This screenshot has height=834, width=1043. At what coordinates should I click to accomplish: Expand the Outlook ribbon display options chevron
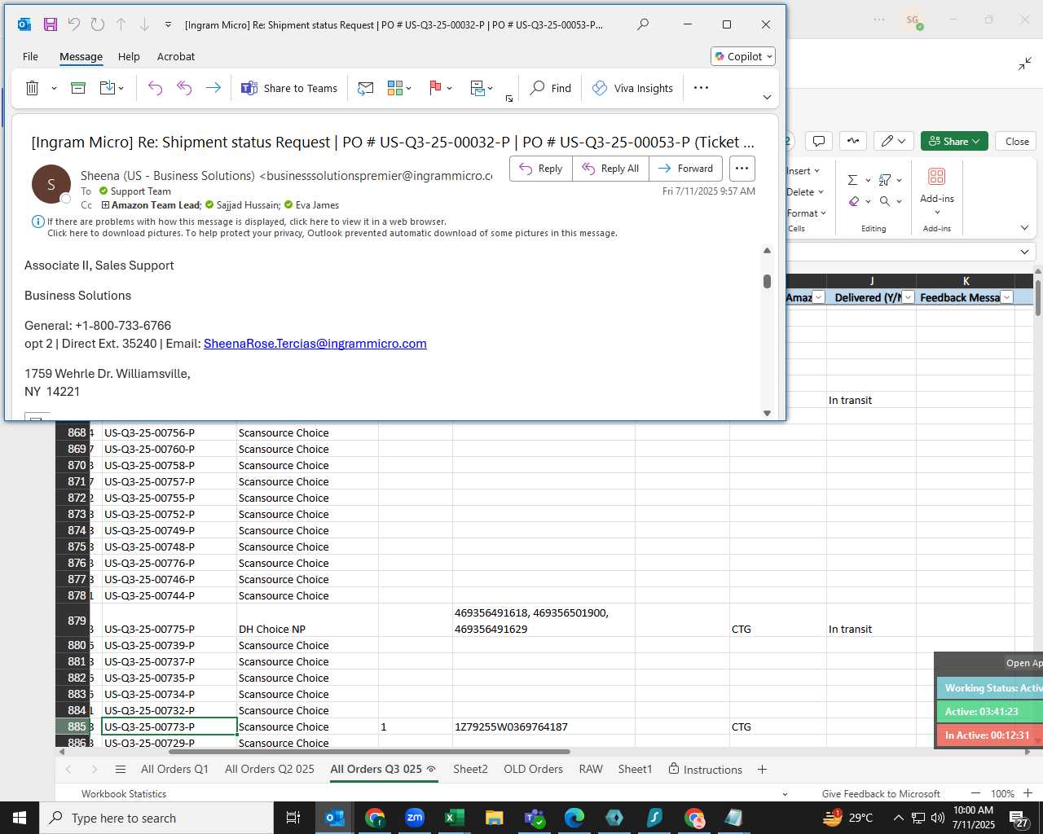(x=767, y=97)
